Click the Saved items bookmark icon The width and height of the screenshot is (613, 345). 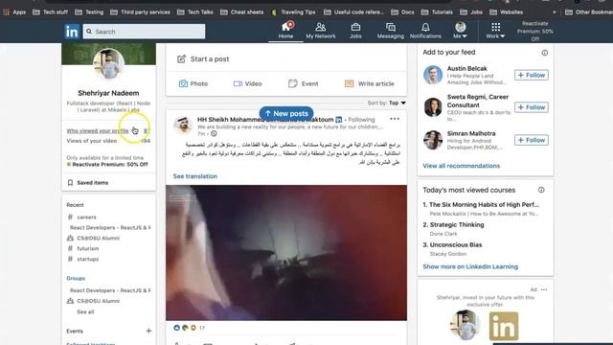pyautogui.click(x=70, y=183)
